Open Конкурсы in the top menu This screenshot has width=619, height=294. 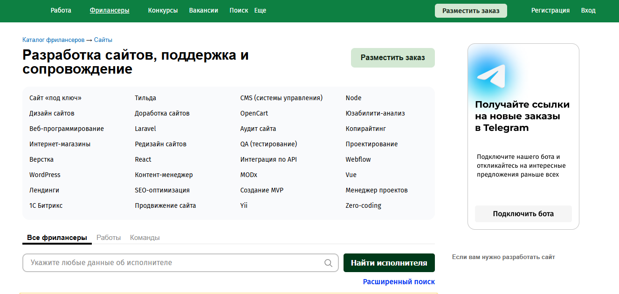click(x=163, y=10)
